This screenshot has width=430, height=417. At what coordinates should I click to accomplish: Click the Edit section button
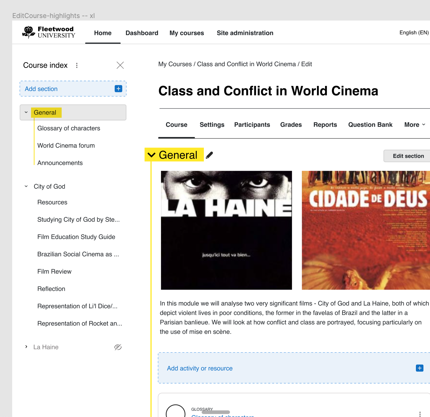pos(407,156)
